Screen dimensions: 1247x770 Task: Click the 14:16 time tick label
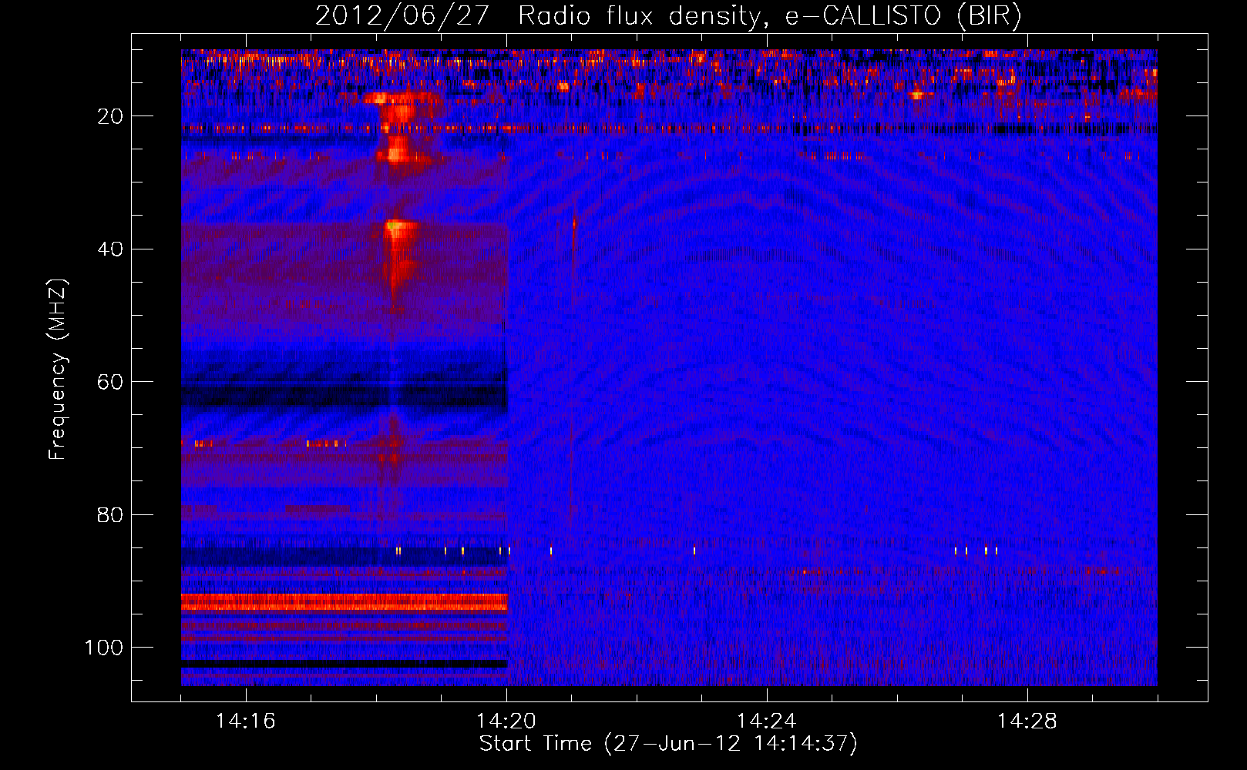click(x=246, y=721)
